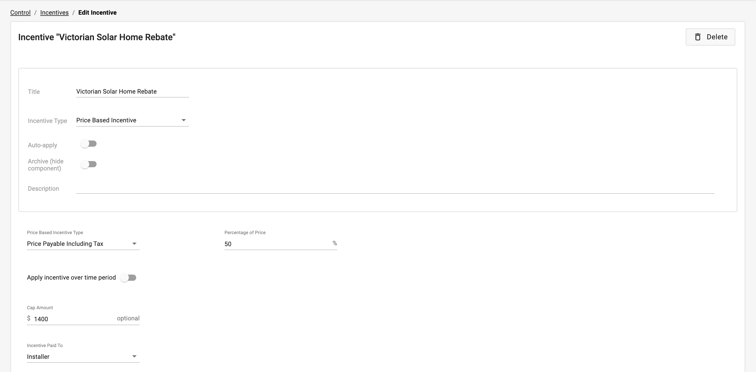Screen dimensions: 756x372
Task: Click the Description label text
Action: (x=43, y=189)
